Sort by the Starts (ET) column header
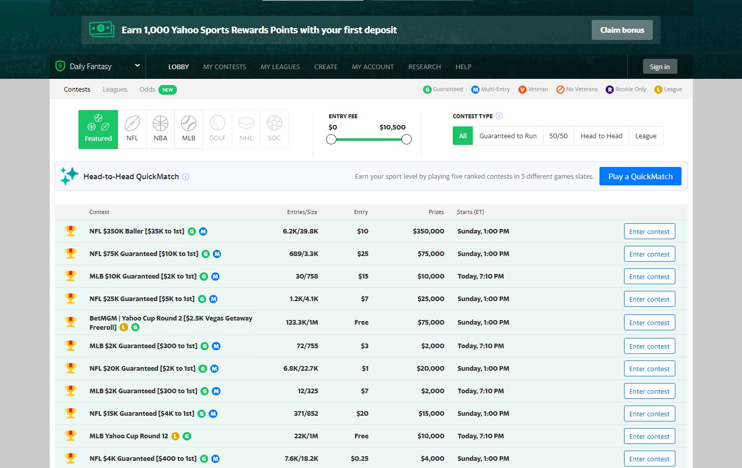The image size is (742, 468). [470, 212]
